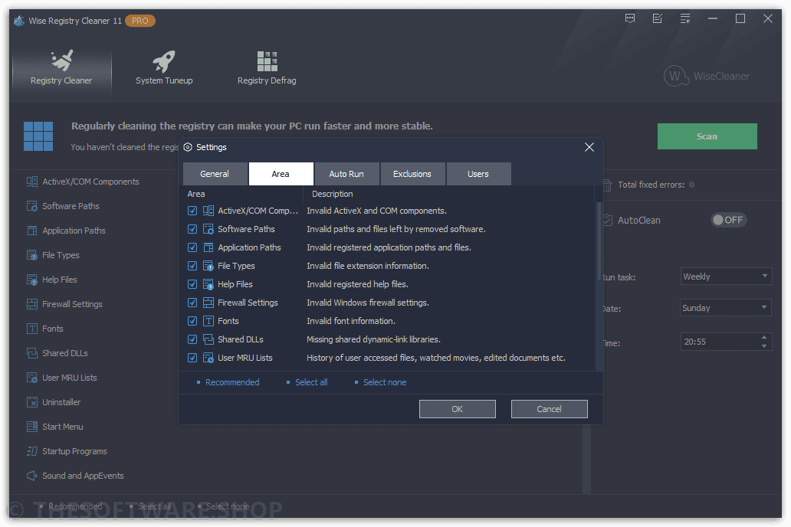791x527 pixels.
Task: Switch to the Auto Run tab
Action: click(x=346, y=174)
